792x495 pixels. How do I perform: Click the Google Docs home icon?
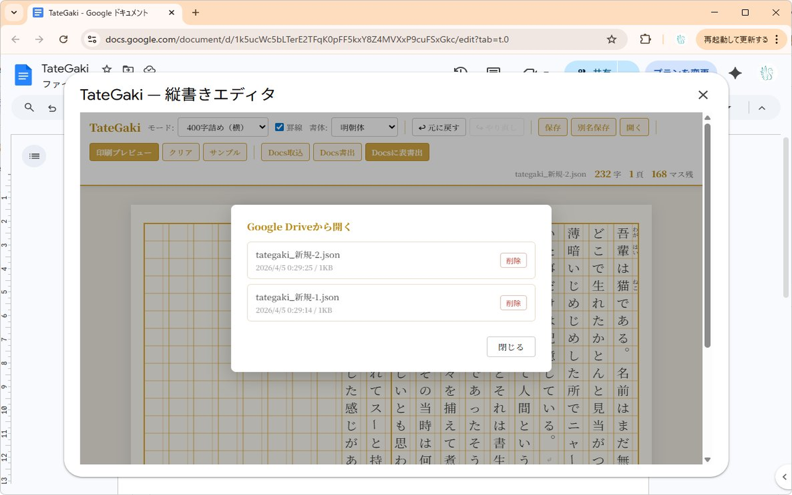[24, 75]
